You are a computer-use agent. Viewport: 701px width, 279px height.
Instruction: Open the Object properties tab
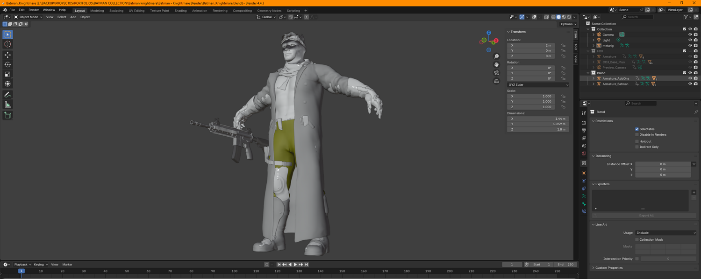[584, 173]
